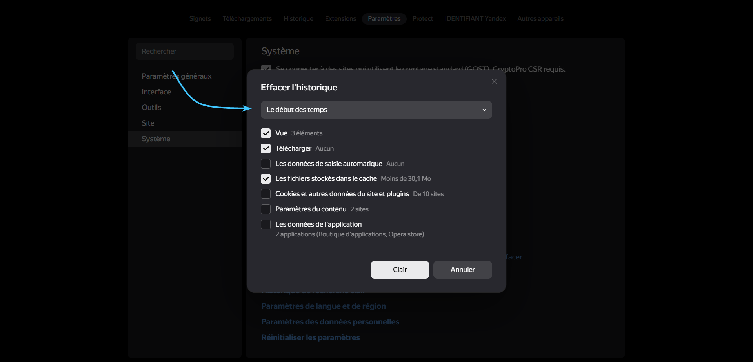Close the Effacer l'historique dialog
The height and width of the screenshot is (362, 753).
(494, 81)
